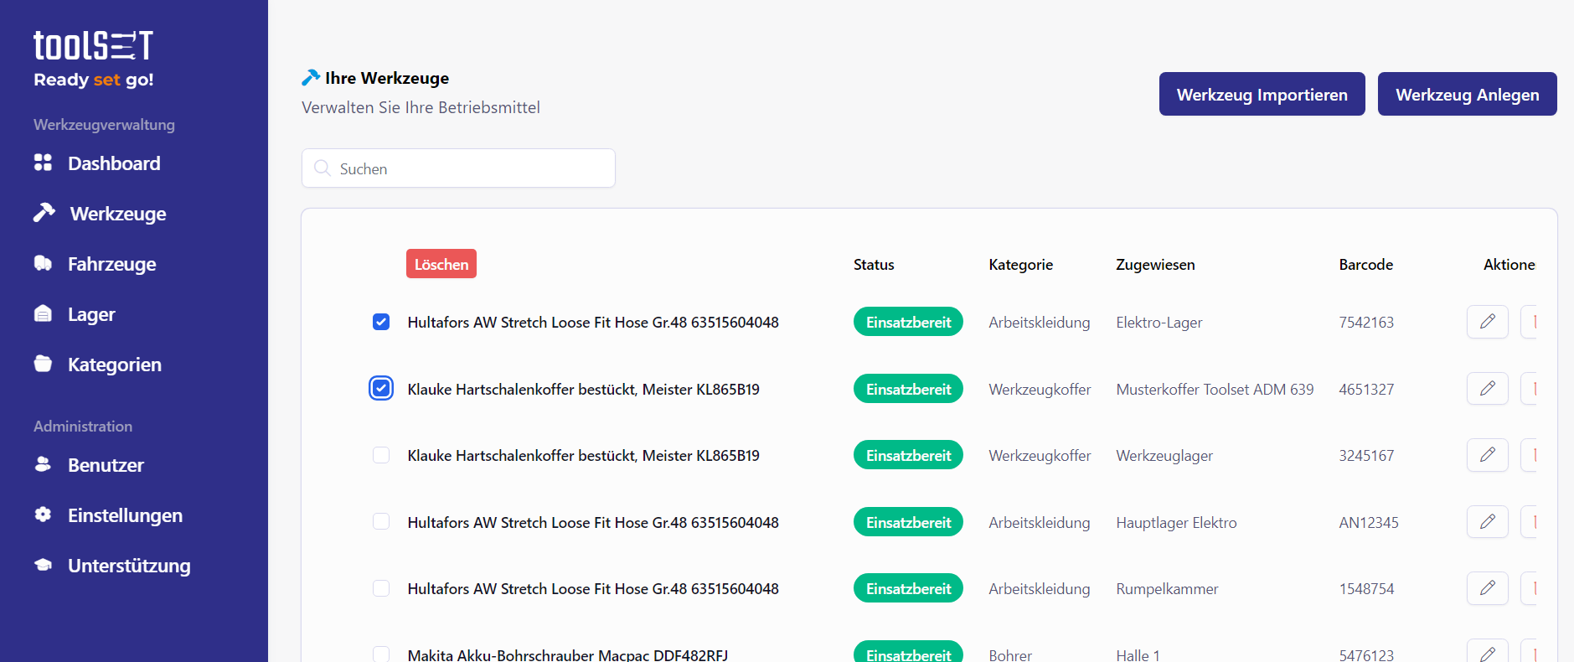Click Arbeitskleidung in the Rumpelkammer row
This screenshot has height=662, width=1574.
pyautogui.click(x=1039, y=589)
